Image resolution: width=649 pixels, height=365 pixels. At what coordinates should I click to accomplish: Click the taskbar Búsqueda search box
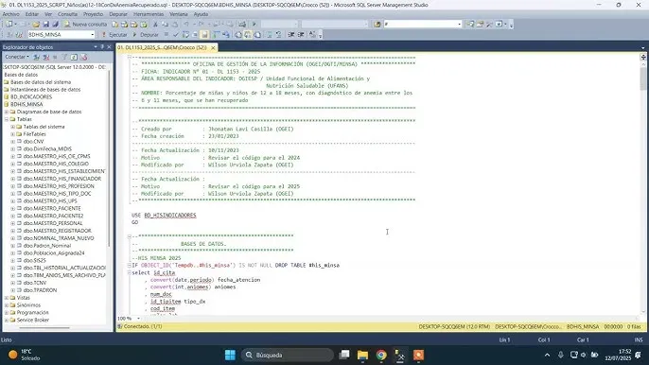(x=288, y=355)
